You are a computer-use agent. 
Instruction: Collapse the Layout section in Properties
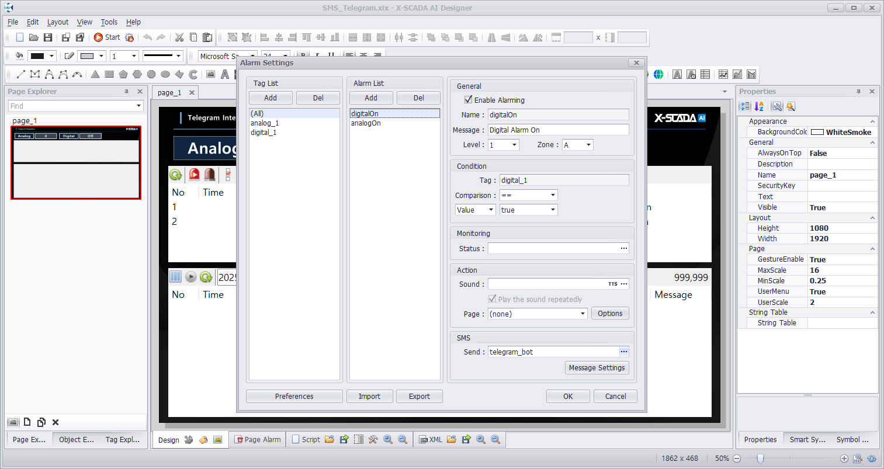coord(872,218)
